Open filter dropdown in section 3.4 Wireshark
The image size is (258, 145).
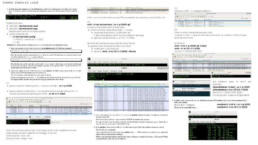pos(243,59)
